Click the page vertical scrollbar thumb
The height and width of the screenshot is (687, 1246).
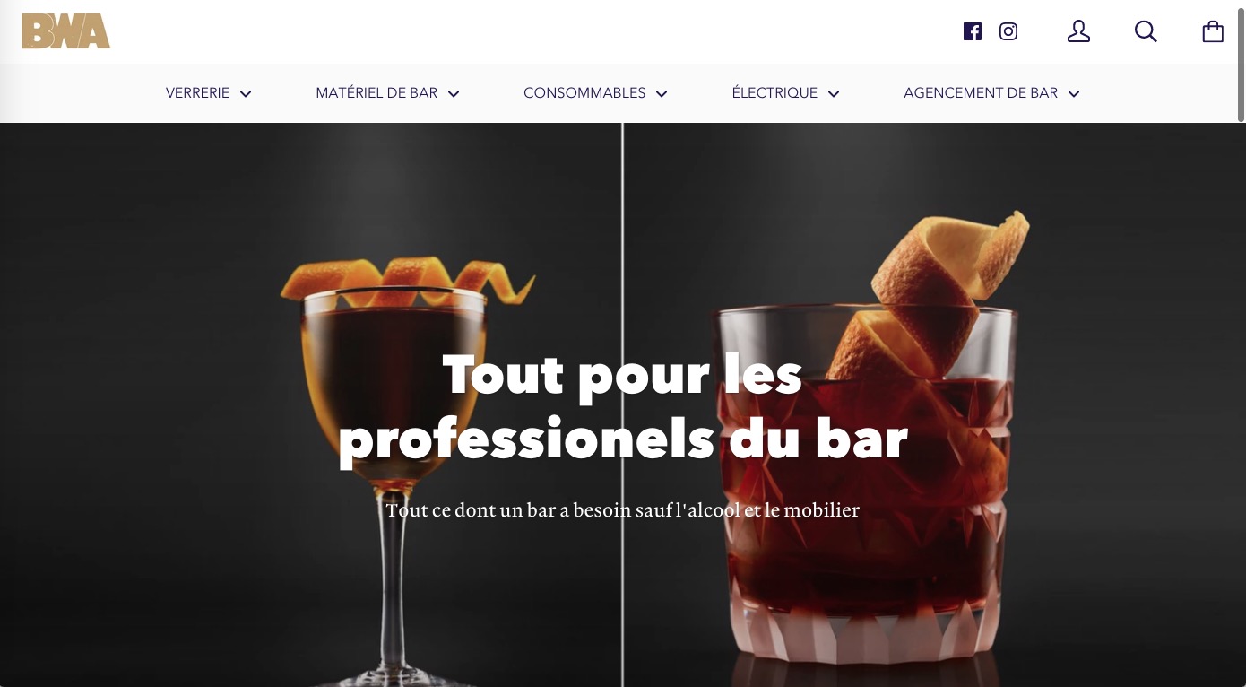click(1241, 62)
